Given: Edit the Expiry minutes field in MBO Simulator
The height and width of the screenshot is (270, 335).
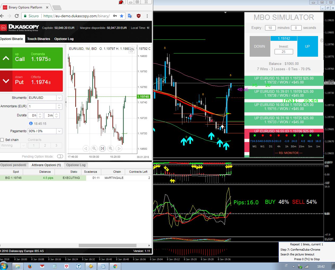Looking at the screenshot, I should point(270,28).
